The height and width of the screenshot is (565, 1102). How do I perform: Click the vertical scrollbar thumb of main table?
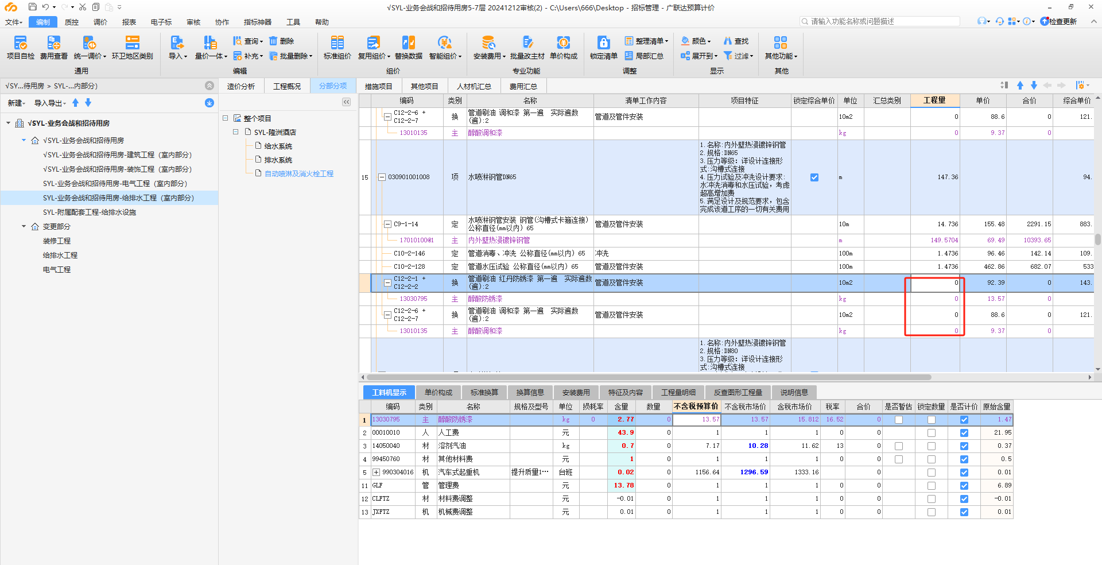click(x=1097, y=239)
